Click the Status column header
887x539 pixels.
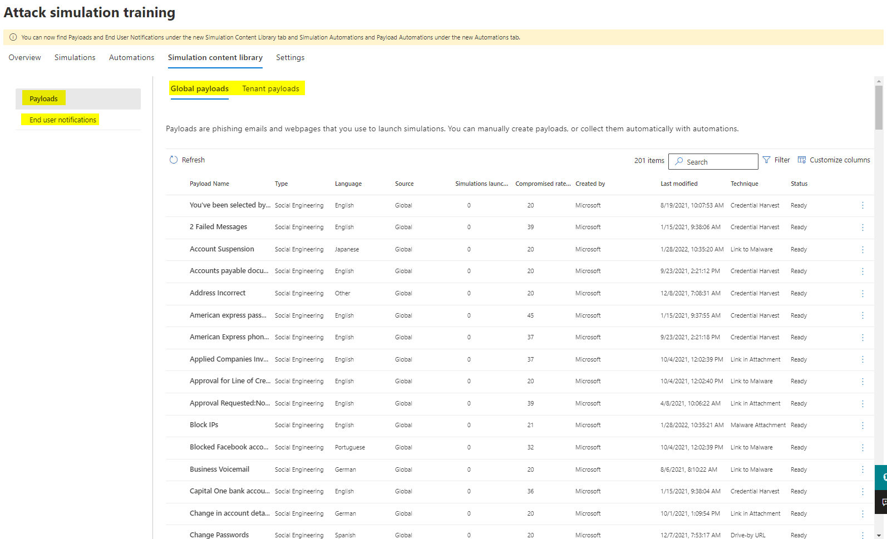coord(799,184)
